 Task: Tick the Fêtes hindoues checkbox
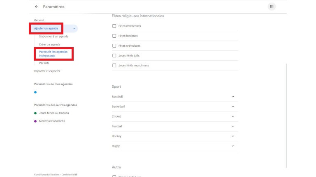click(x=114, y=36)
